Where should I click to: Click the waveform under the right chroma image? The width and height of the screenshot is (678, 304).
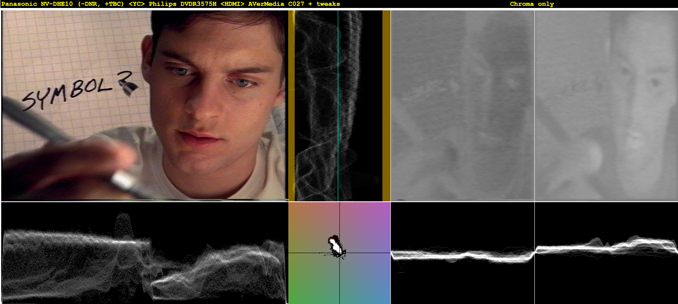(x=606, y=253)
